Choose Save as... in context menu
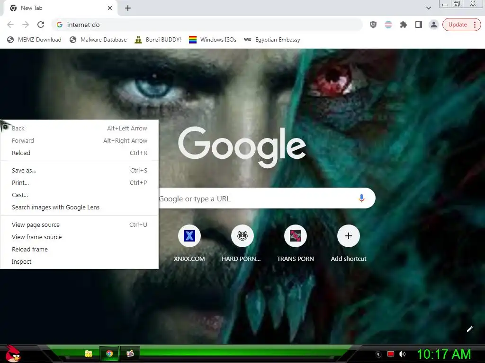 [x=80, y=170]
